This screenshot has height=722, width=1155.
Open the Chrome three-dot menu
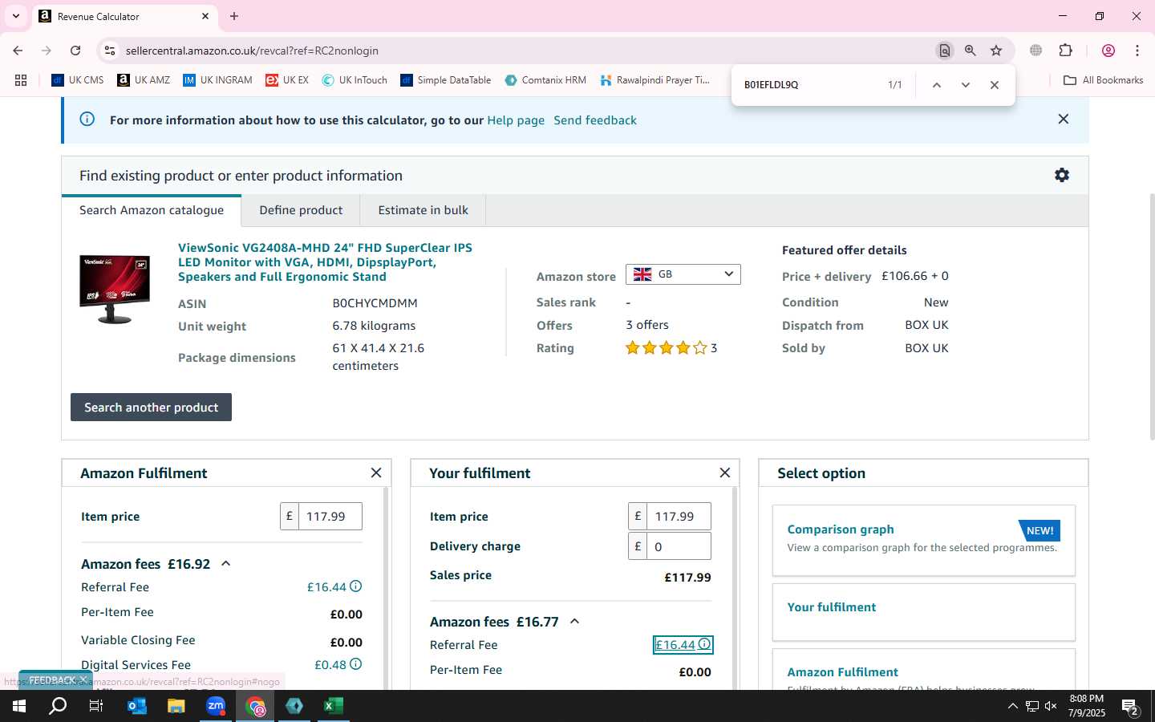click(x=1137, y=51)
